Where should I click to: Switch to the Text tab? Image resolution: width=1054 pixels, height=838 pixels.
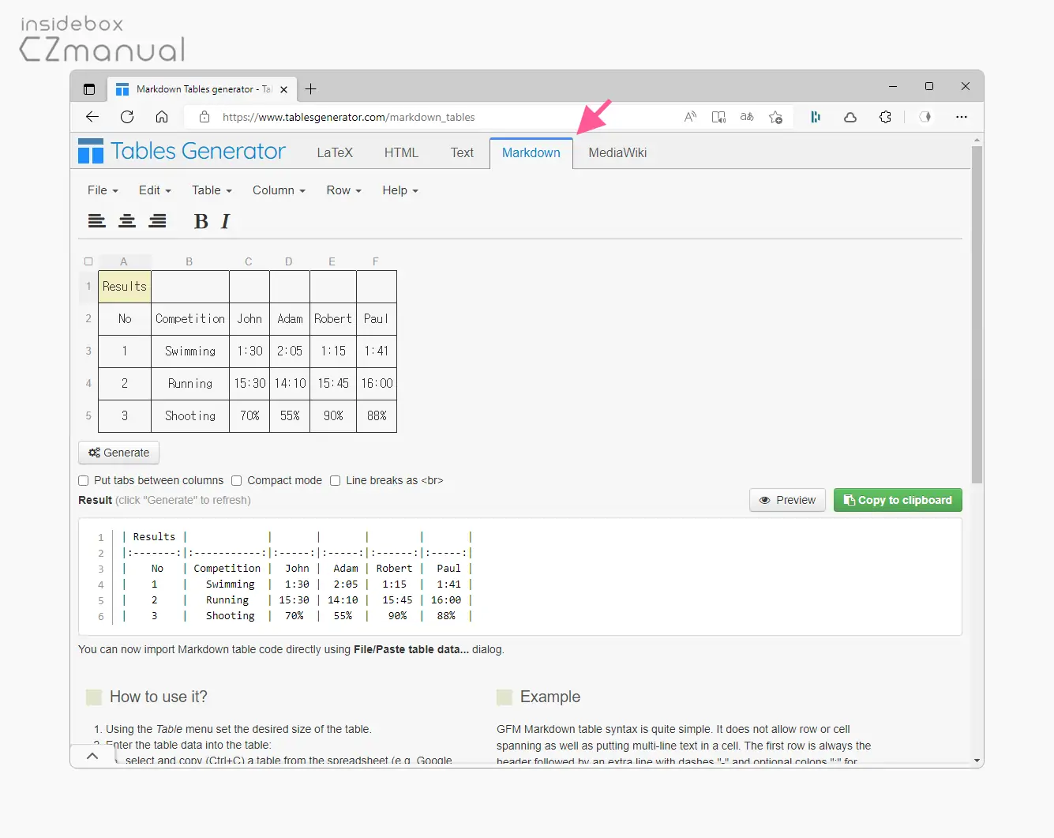point(462,153)
